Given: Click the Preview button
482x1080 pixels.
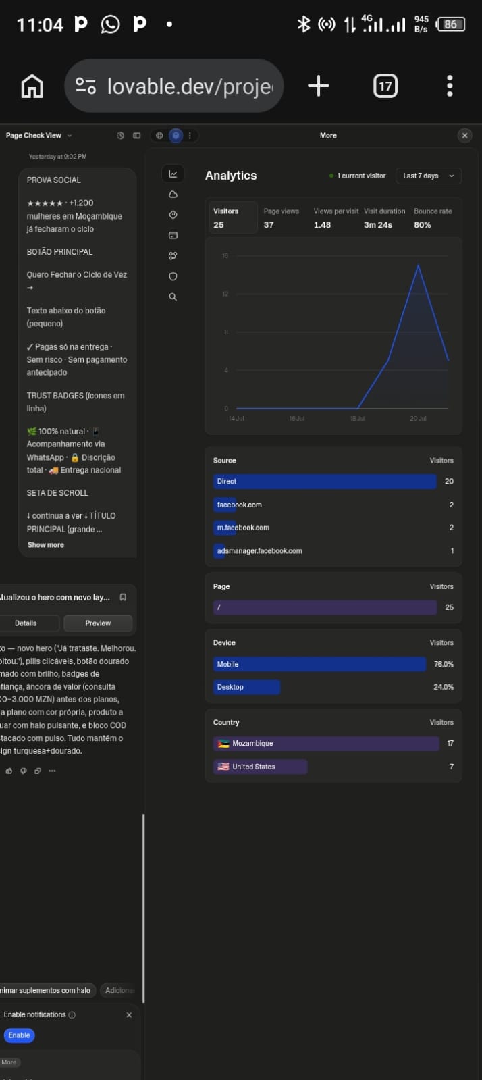Looking at the screenshot, I should coord(98,623).
